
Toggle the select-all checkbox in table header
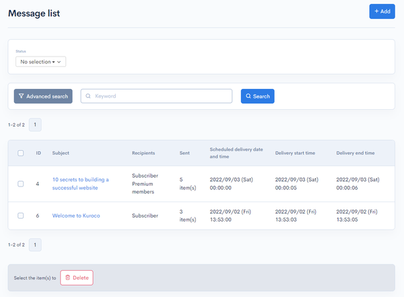pos(21,153)
